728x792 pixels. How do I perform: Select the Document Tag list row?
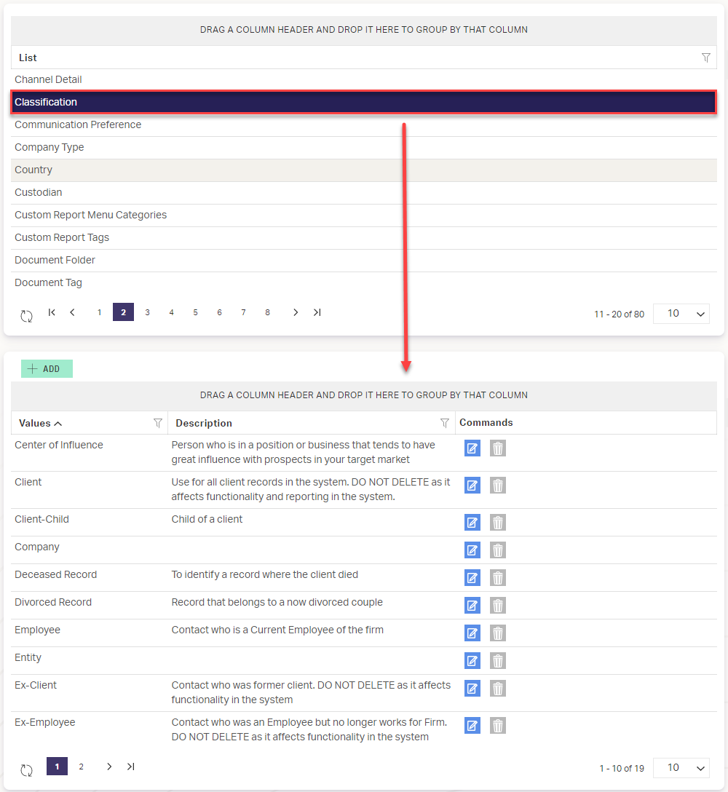(x=364, y=283)
